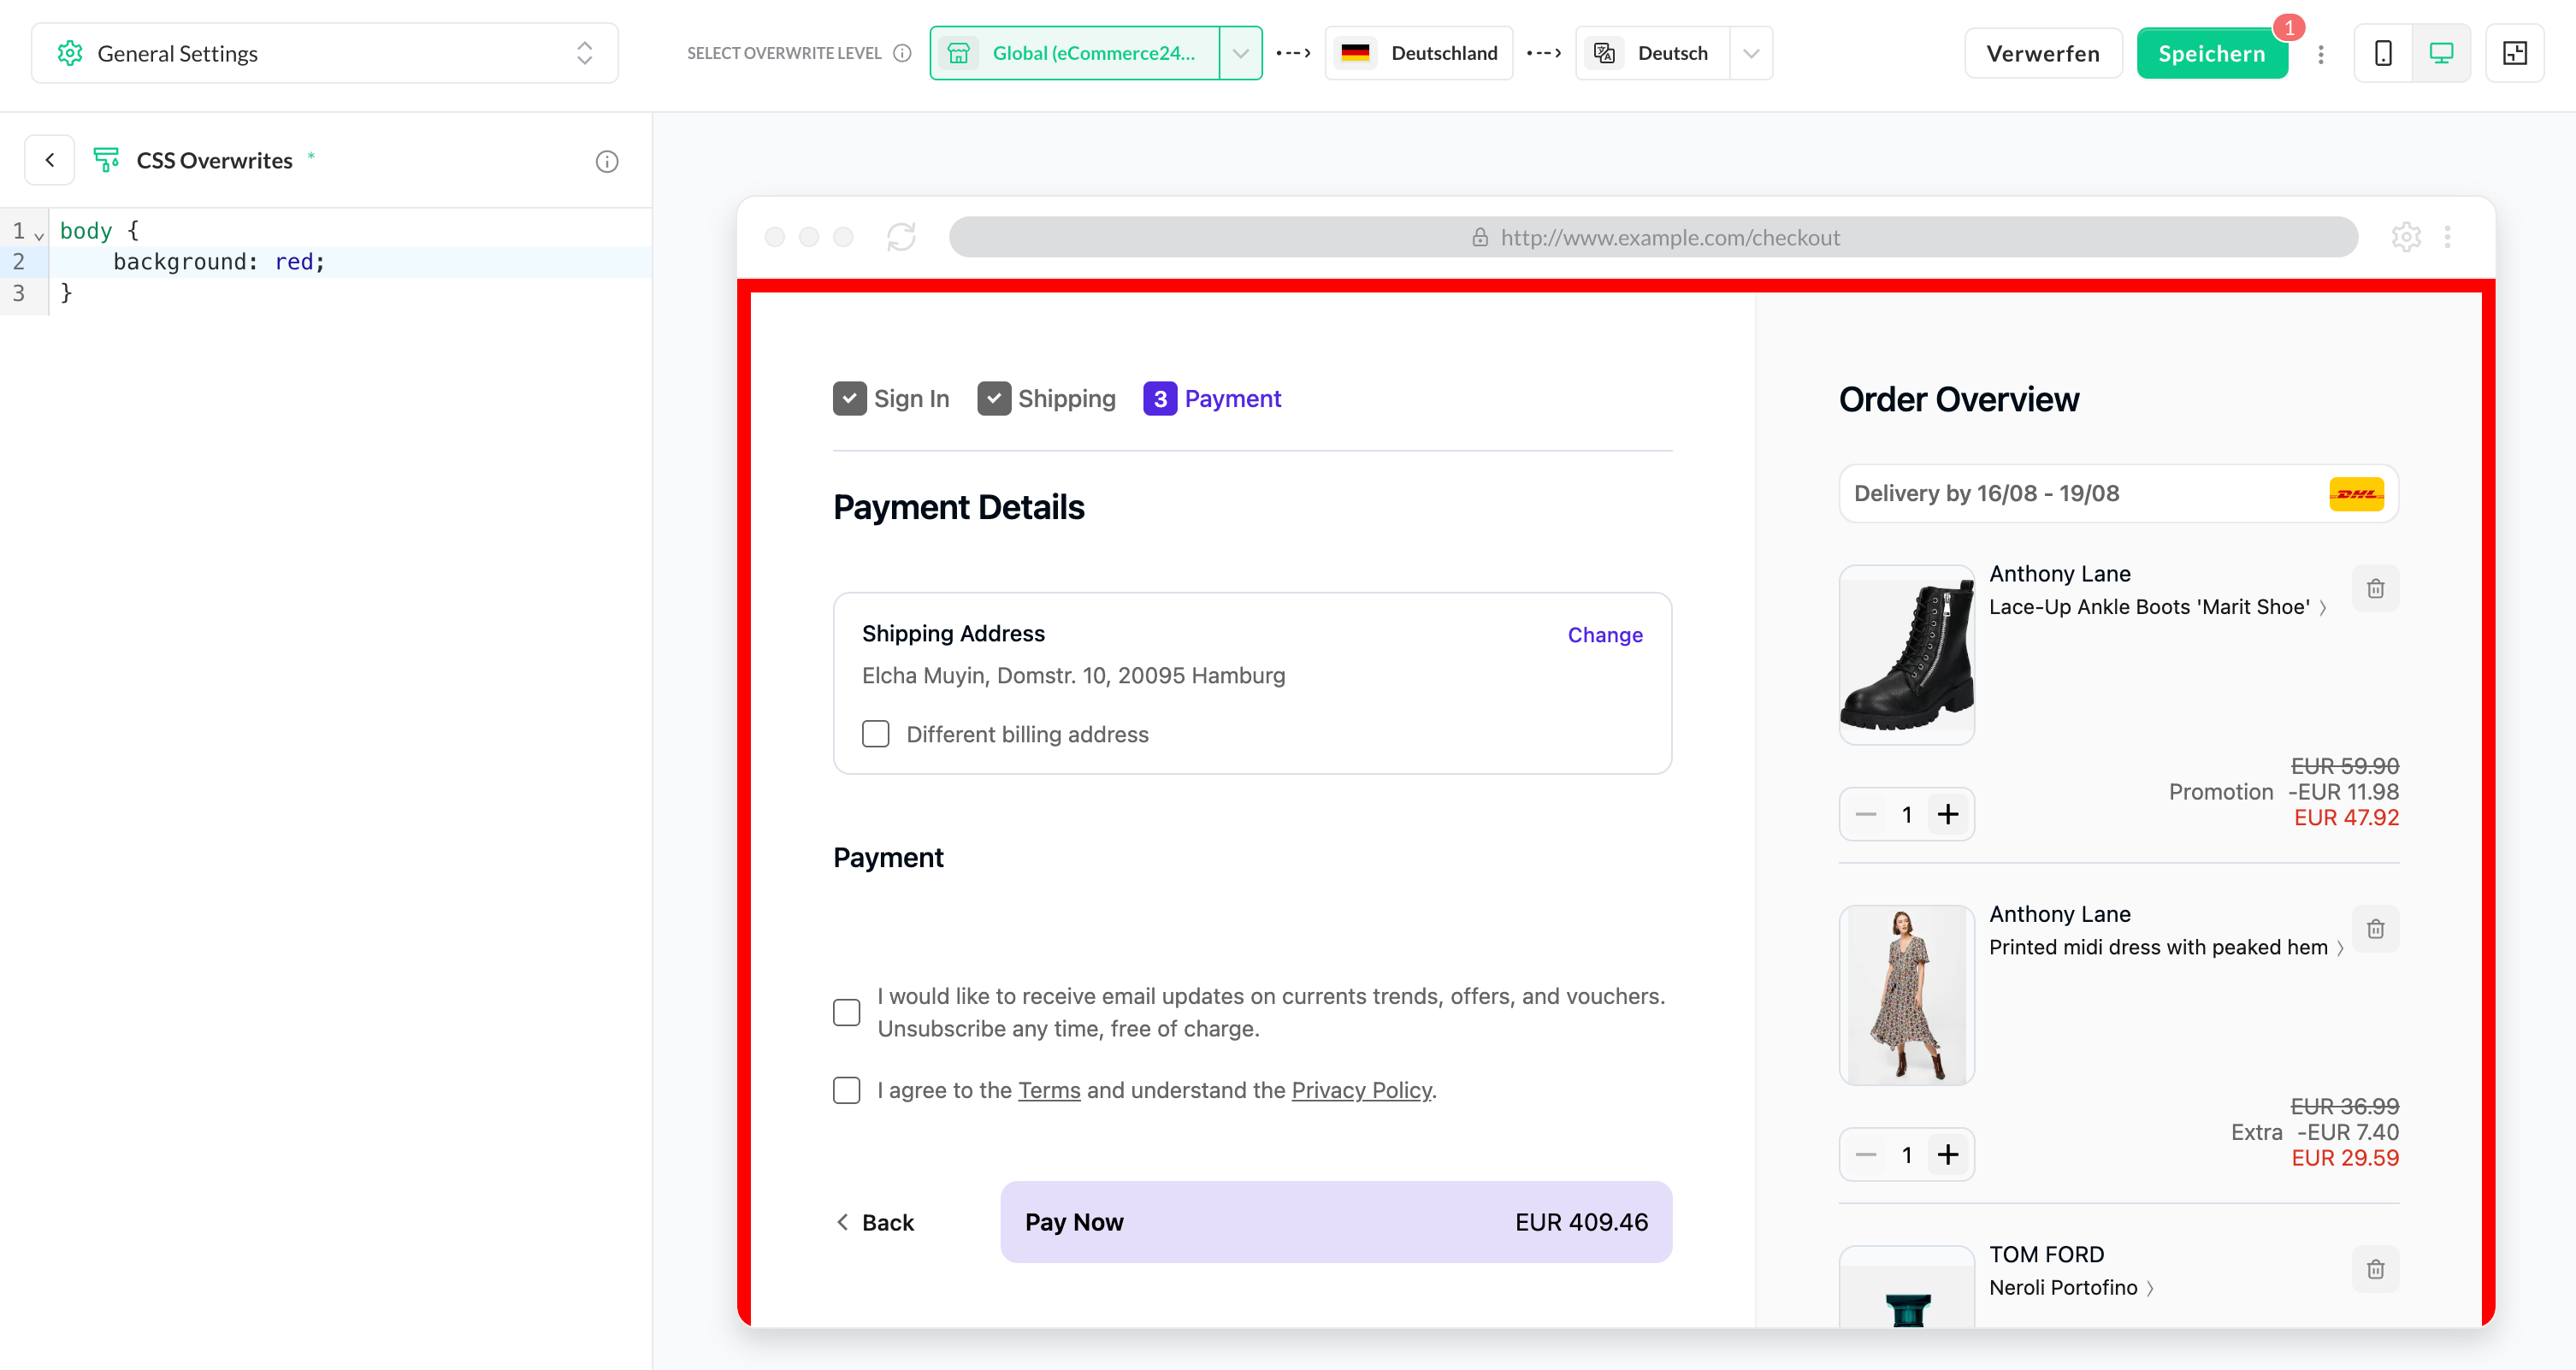
Task: Check the Different billing address box
Action: [x=875, y=734]
